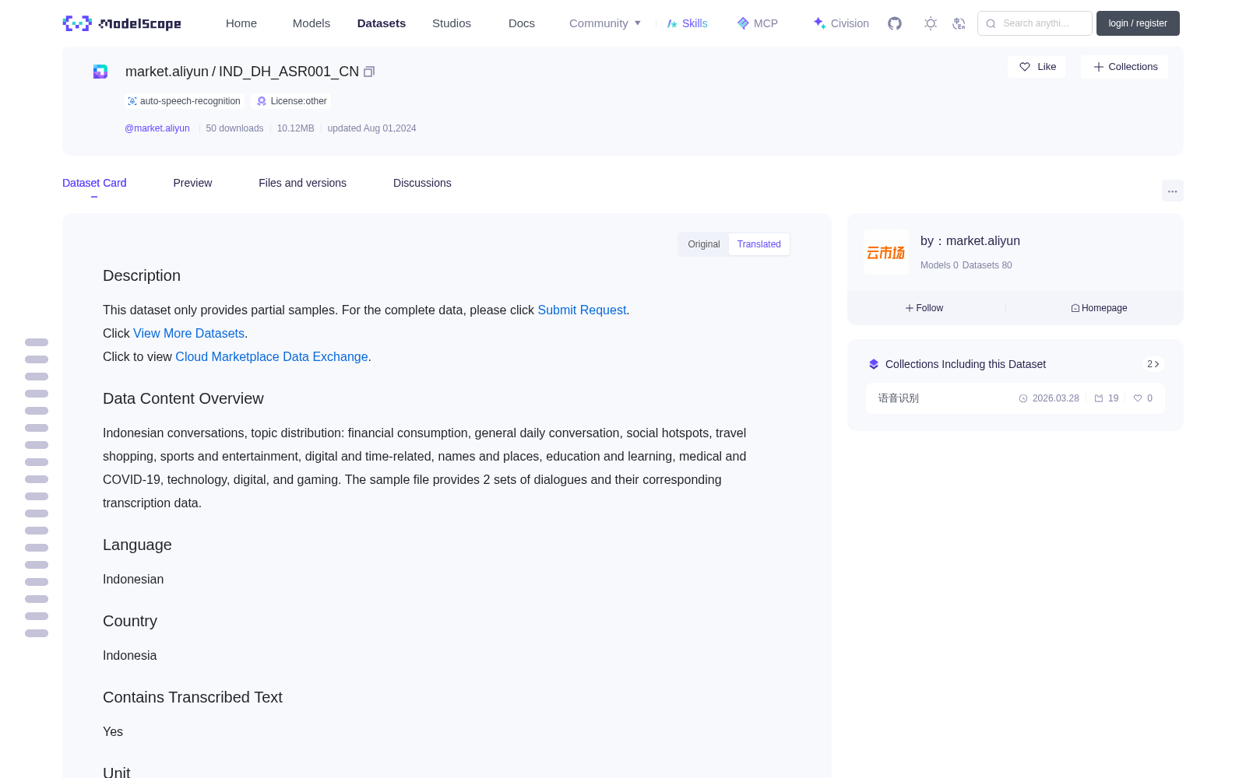
Task: Click the ModelScope logo
Action: click(122, 23)
